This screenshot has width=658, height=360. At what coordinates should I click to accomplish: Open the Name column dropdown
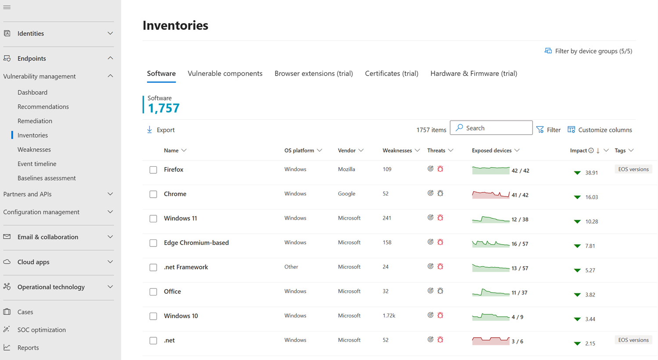184,150
